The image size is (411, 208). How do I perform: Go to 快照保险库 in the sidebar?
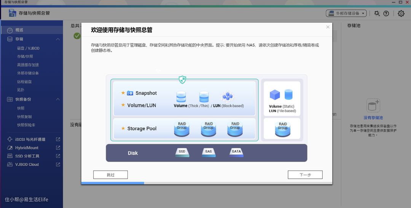pos(26,125)
